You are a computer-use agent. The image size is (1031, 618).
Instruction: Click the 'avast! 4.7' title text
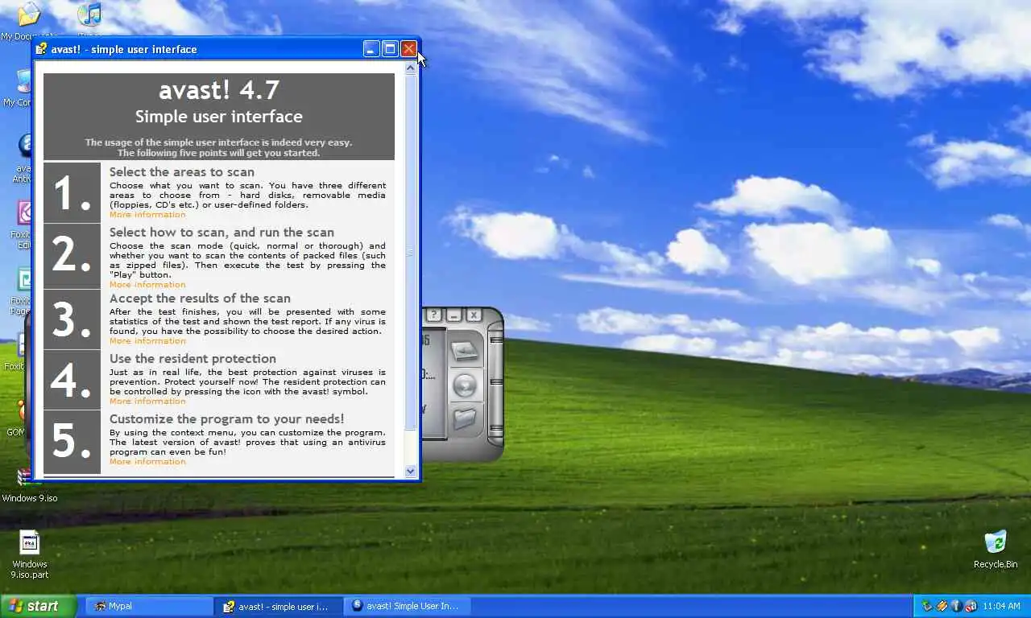pyautogui.click(x=219, y=90)
